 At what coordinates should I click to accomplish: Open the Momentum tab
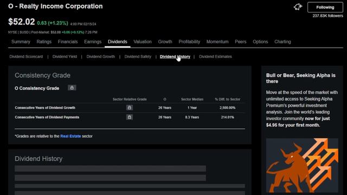pyautogui.click(x=217, y=42)
